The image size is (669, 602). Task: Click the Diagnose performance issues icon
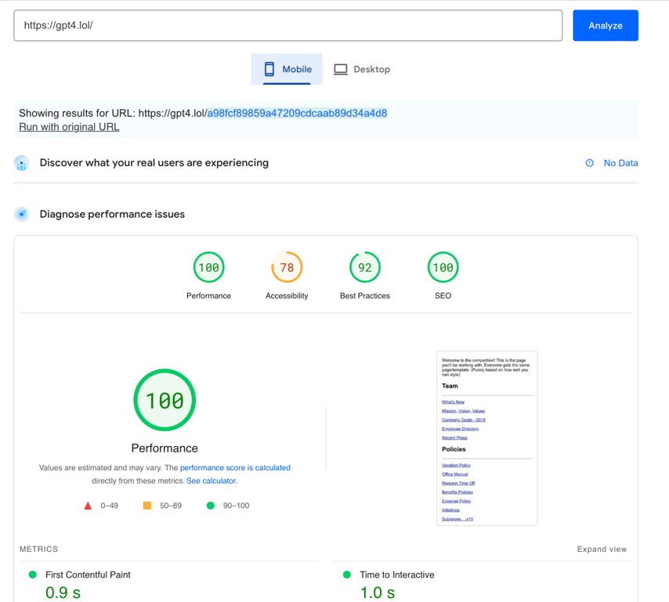coord(21,214)
